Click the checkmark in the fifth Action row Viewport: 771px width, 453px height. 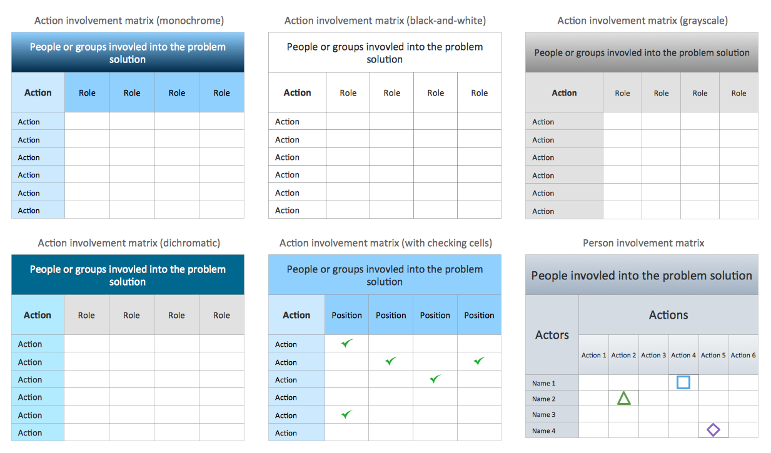[x=346, y=414]
